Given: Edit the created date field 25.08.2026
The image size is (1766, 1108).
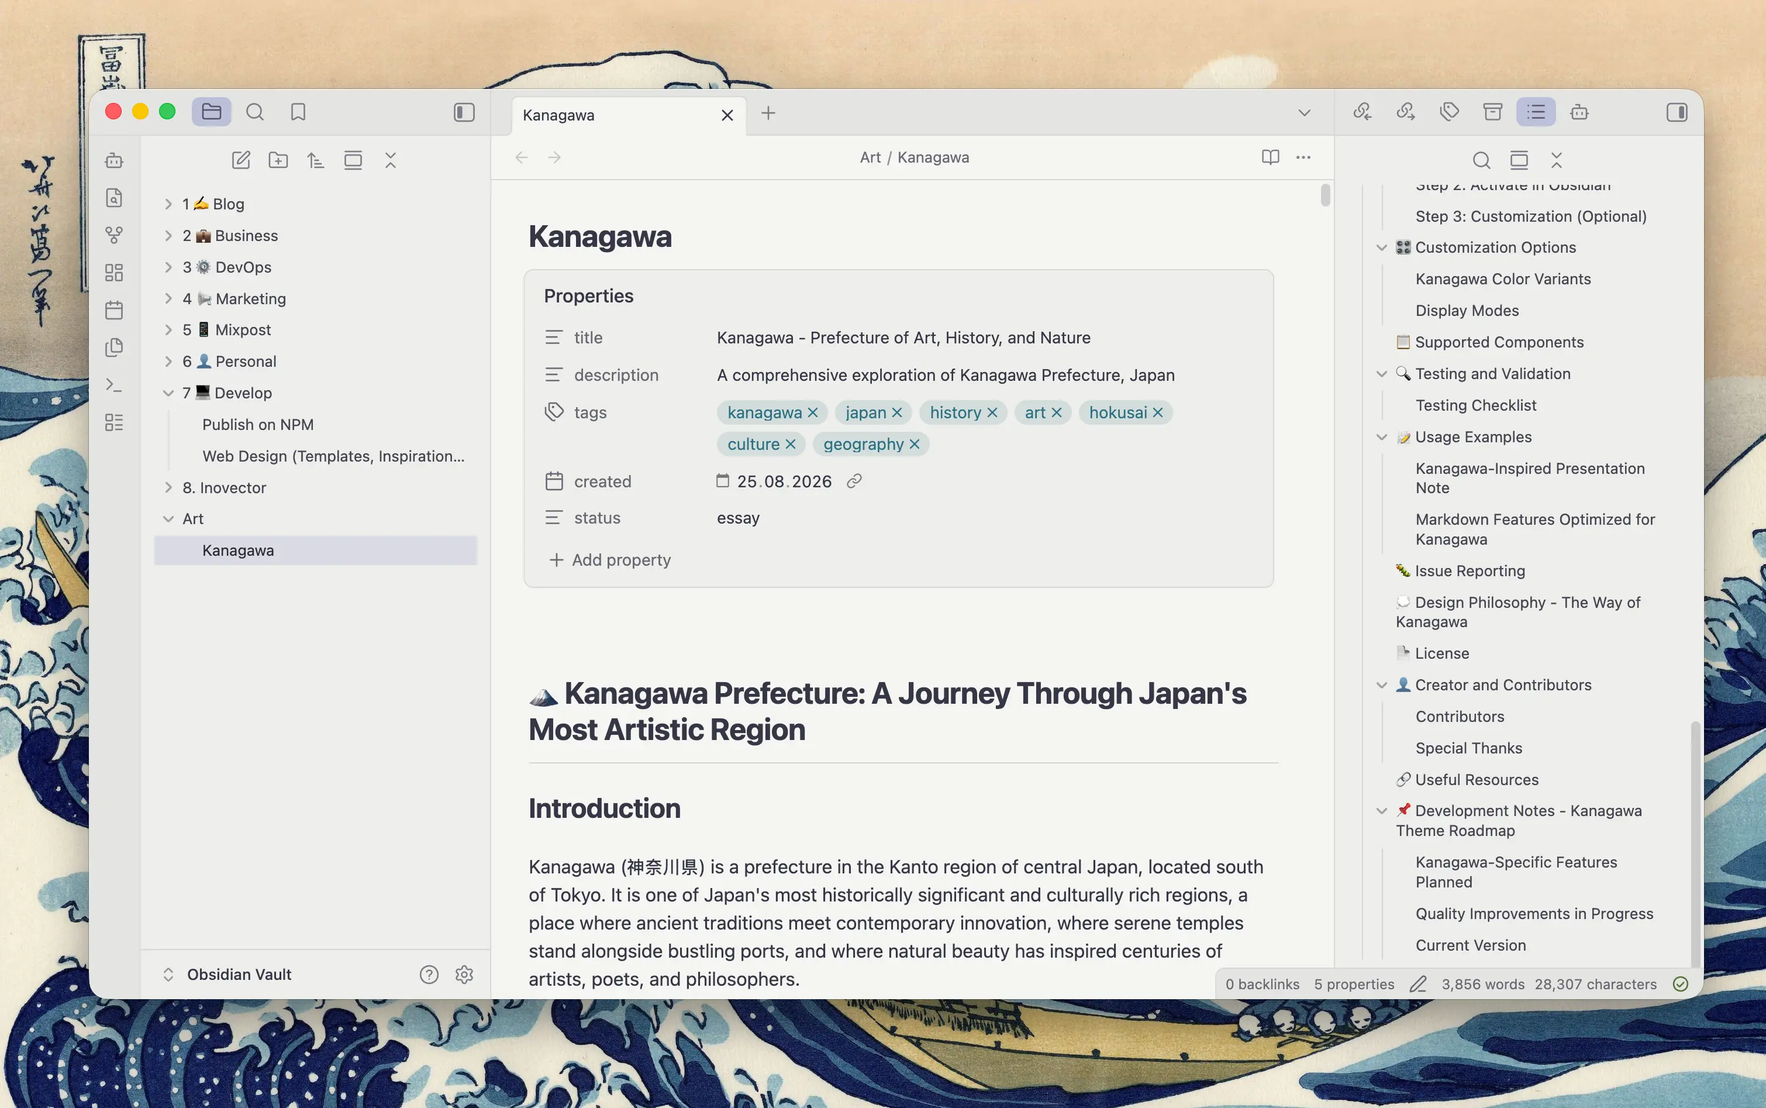Looking at the screenshot, I should [x=784, y=481].
